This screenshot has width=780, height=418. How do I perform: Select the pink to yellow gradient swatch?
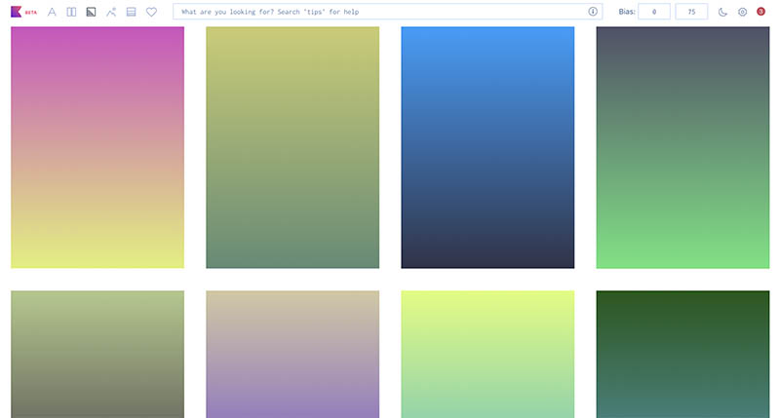point(97,147)
